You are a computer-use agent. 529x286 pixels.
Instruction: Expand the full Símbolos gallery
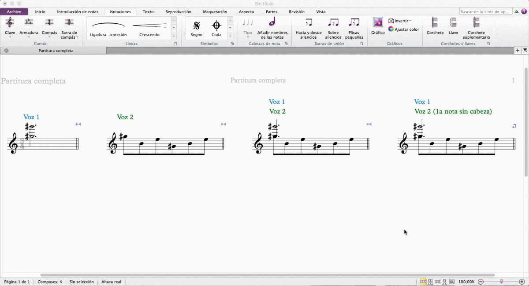coord(230,36)
